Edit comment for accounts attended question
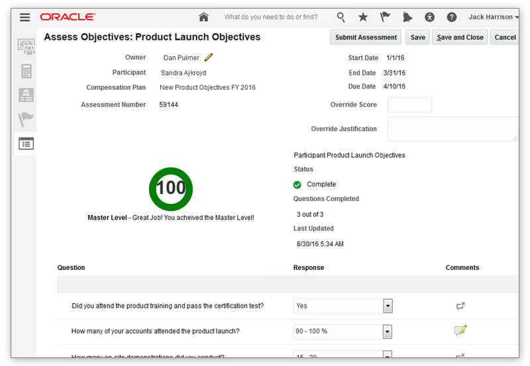 click(x=460, y=330)
